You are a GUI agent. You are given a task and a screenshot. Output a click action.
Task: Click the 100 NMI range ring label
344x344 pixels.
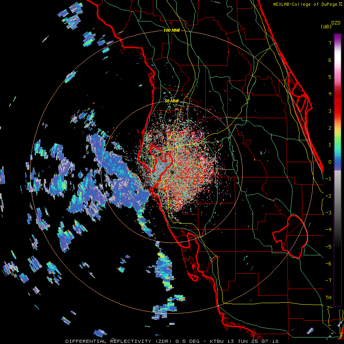172,30
